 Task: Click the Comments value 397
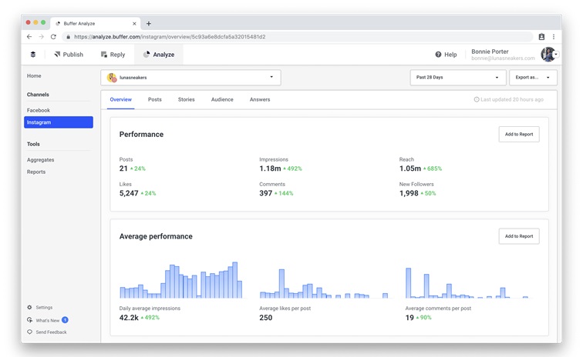click(266, 193)
